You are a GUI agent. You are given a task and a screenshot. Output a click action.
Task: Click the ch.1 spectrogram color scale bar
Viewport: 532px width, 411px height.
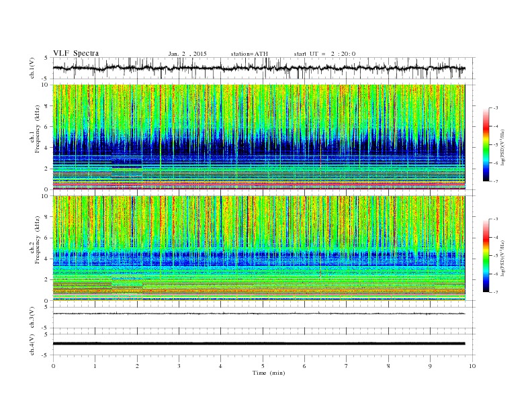[486, 144]
